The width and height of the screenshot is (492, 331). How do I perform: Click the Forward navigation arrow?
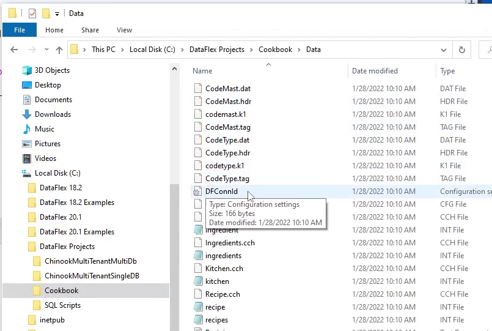[x=32, y=50]
